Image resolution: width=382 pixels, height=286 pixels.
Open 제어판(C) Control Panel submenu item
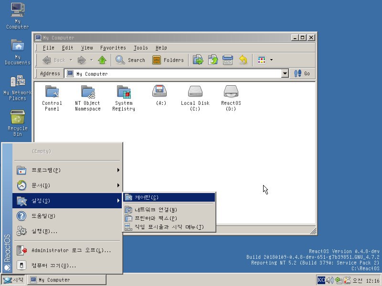(170, 197)
